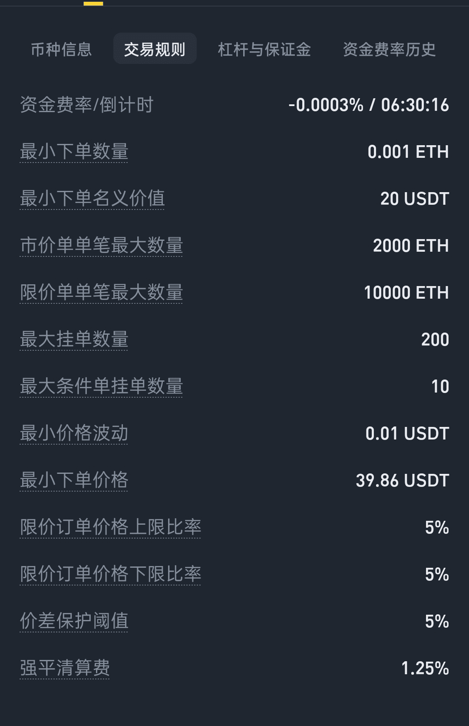
Task: Click the 1.25% liquidation fee value
Action: tap(425, 668)
